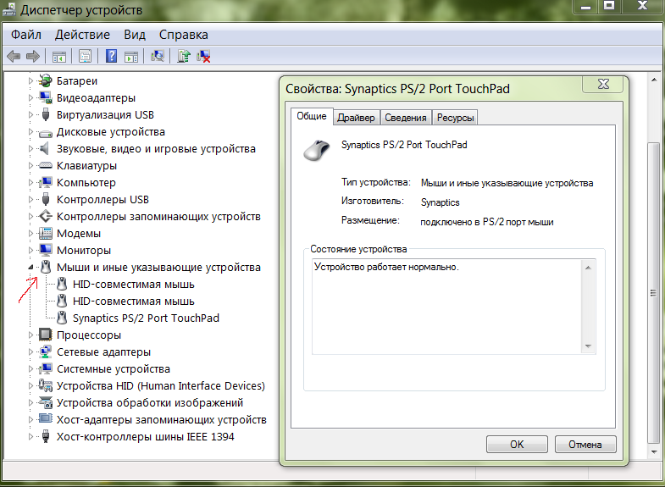Expand the Видеоадаптеры node
The image size is (665, 487).
[30, 97]
